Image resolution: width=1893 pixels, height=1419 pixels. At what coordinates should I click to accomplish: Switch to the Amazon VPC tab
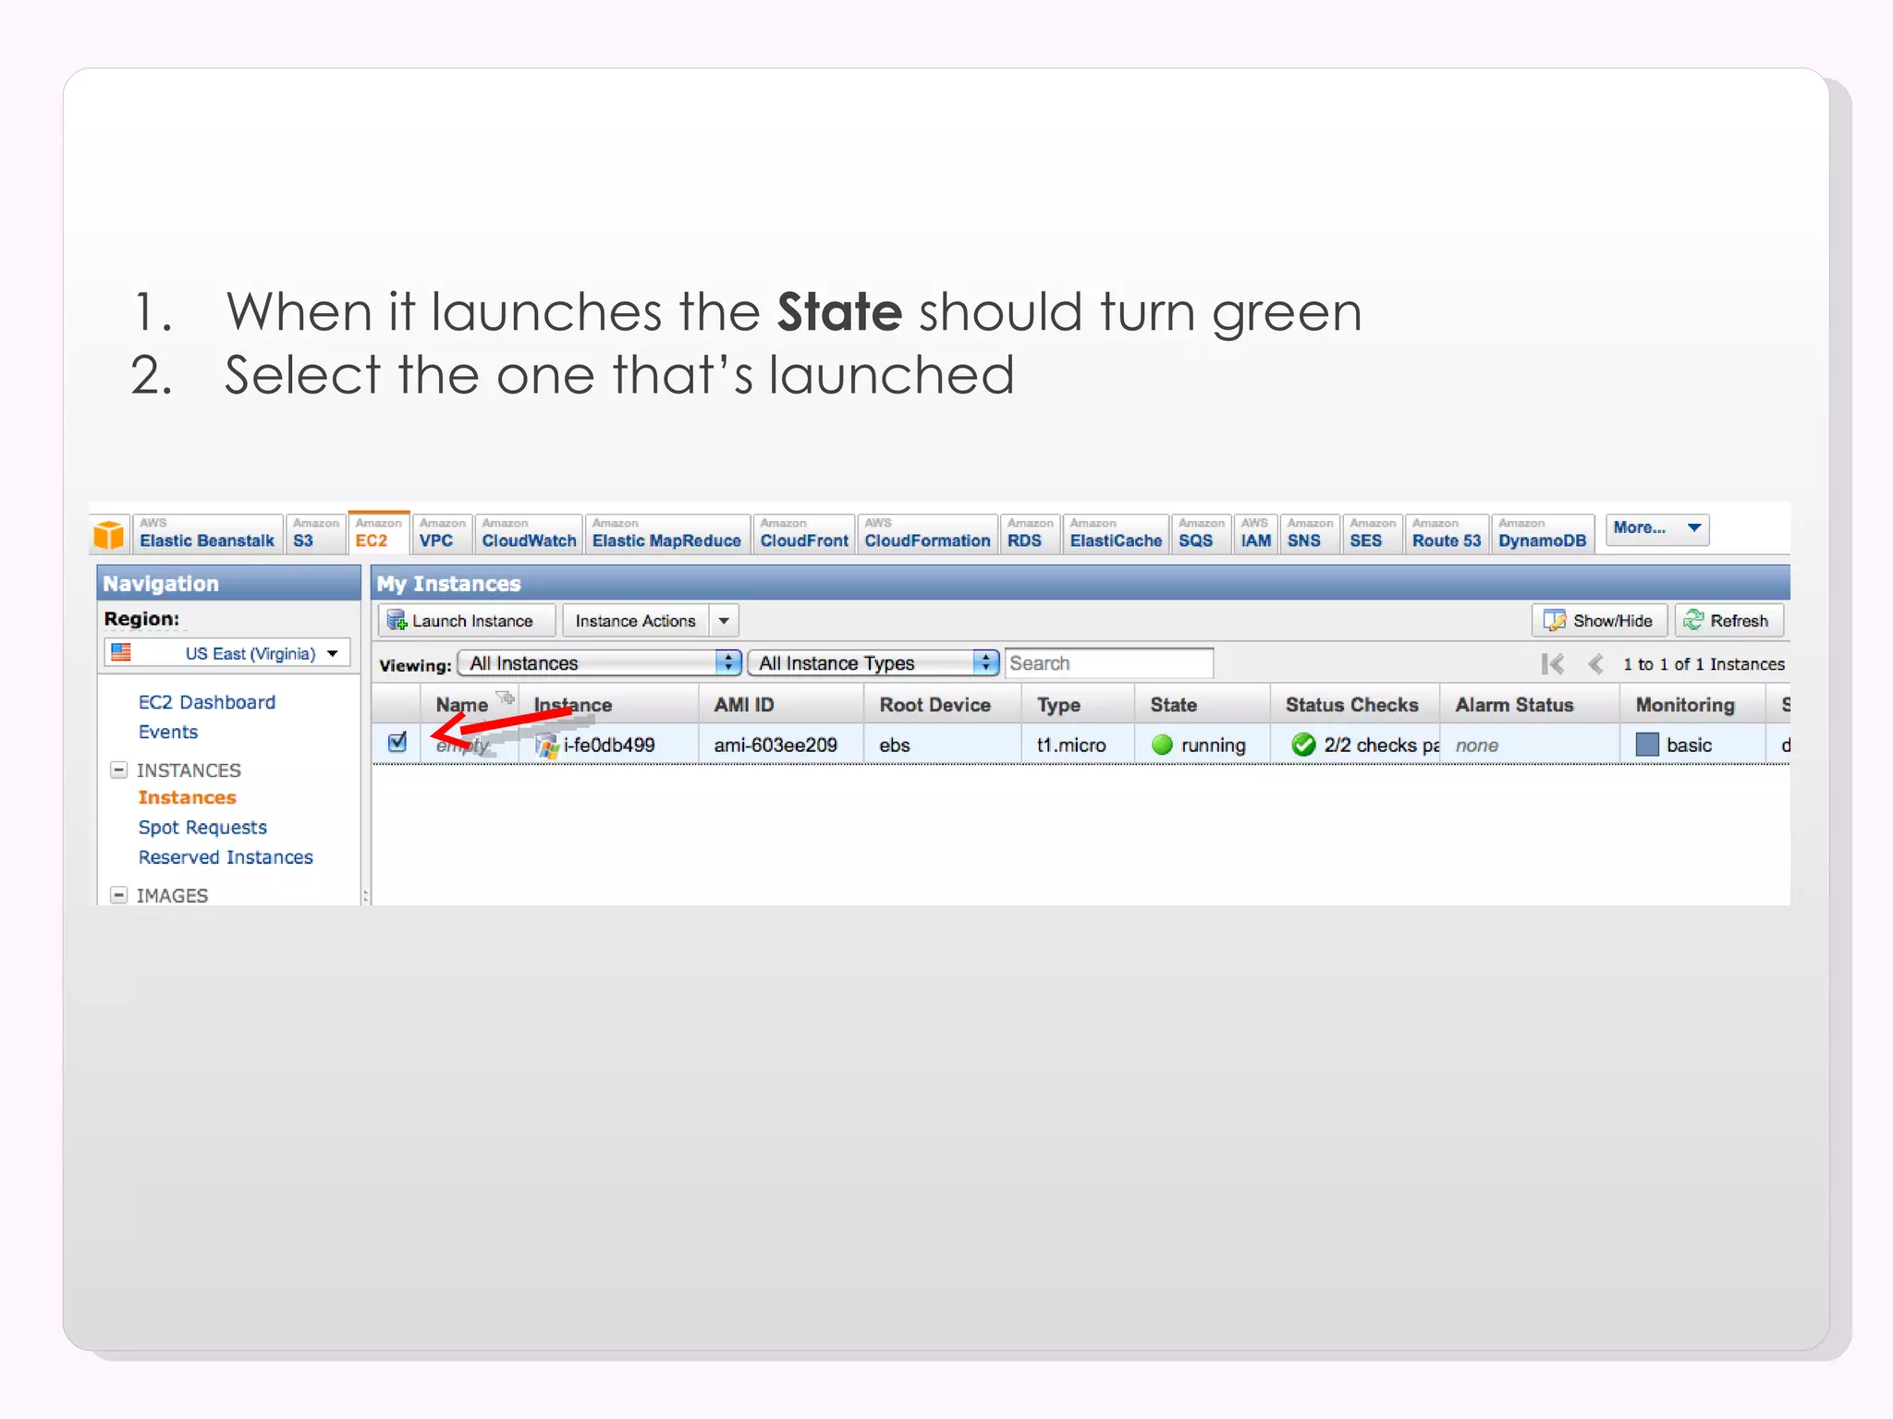tap(442, 534)
